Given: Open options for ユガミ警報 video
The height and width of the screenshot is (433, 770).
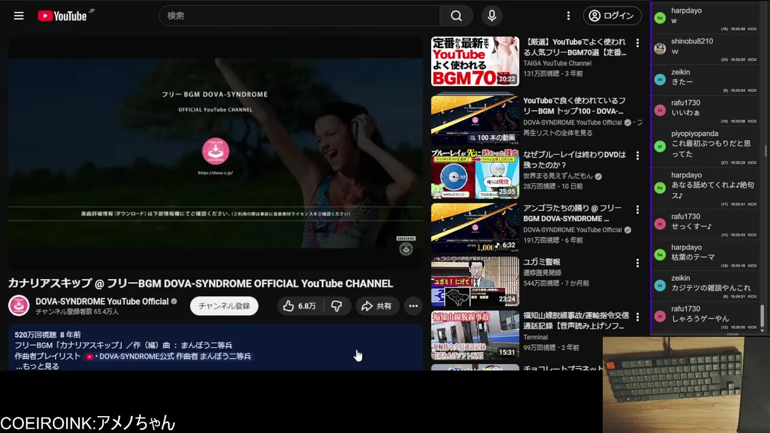Looking at the screenshot, I should 638,263.
